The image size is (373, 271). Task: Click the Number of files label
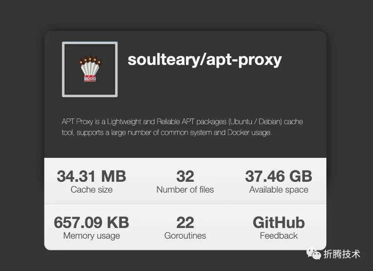(x=185, y=190)
